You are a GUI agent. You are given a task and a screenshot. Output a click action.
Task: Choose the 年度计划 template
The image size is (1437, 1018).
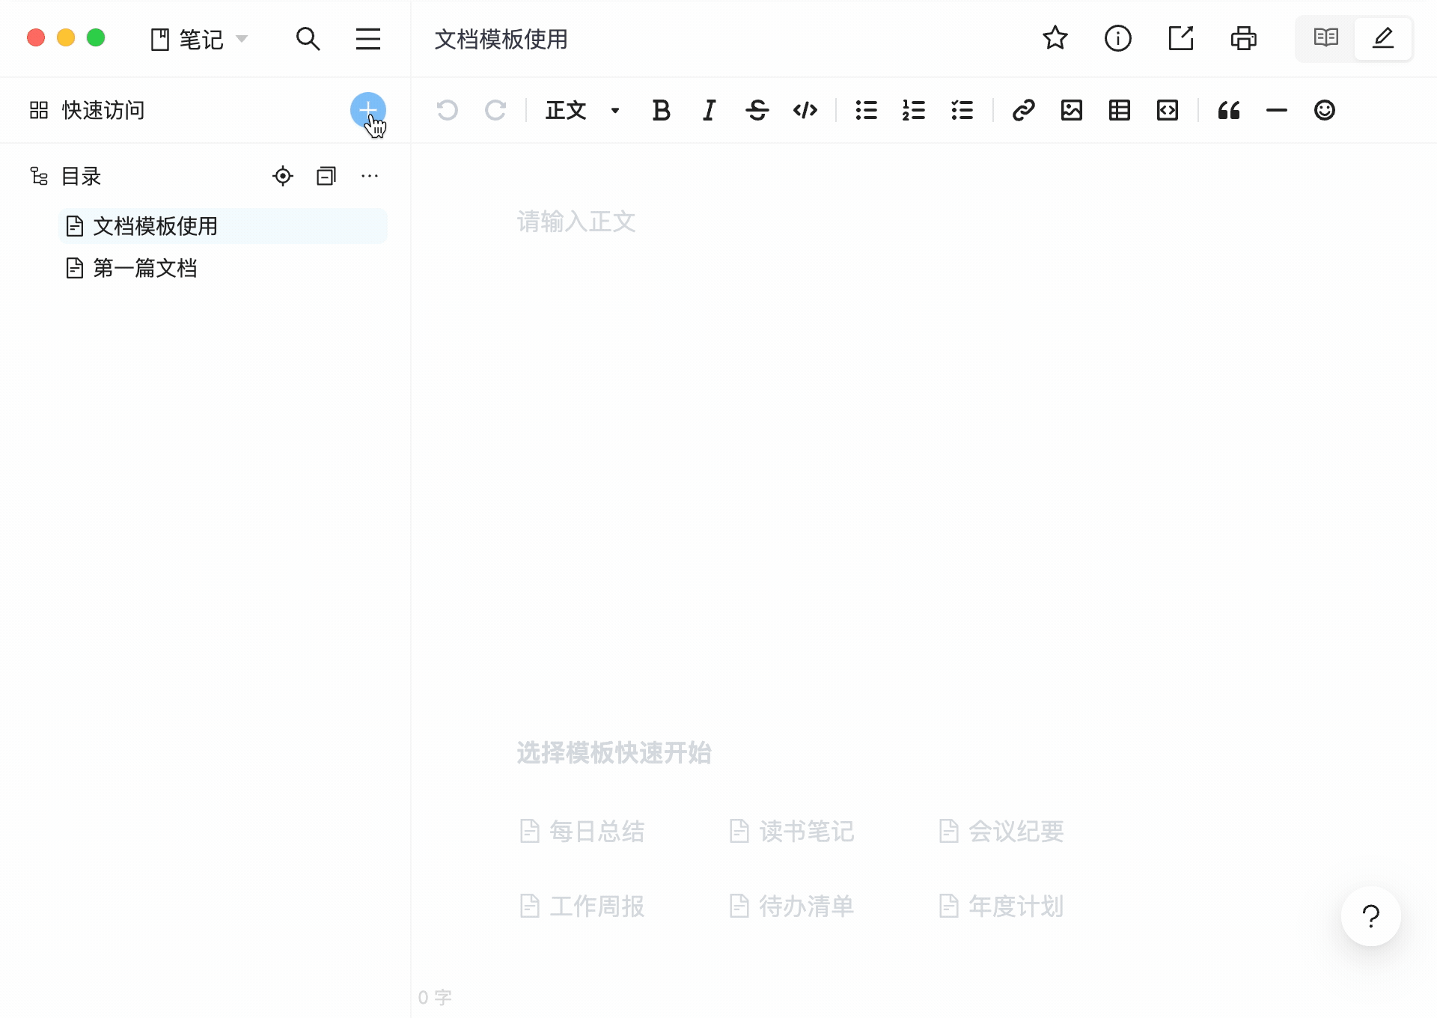point(1001,906)
